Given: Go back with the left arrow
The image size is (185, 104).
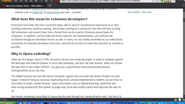Looking at the screenshot, I should coord(36,1).
